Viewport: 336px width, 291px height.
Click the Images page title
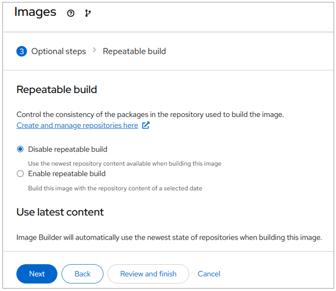pyautogui.click(x=35, y=12)
